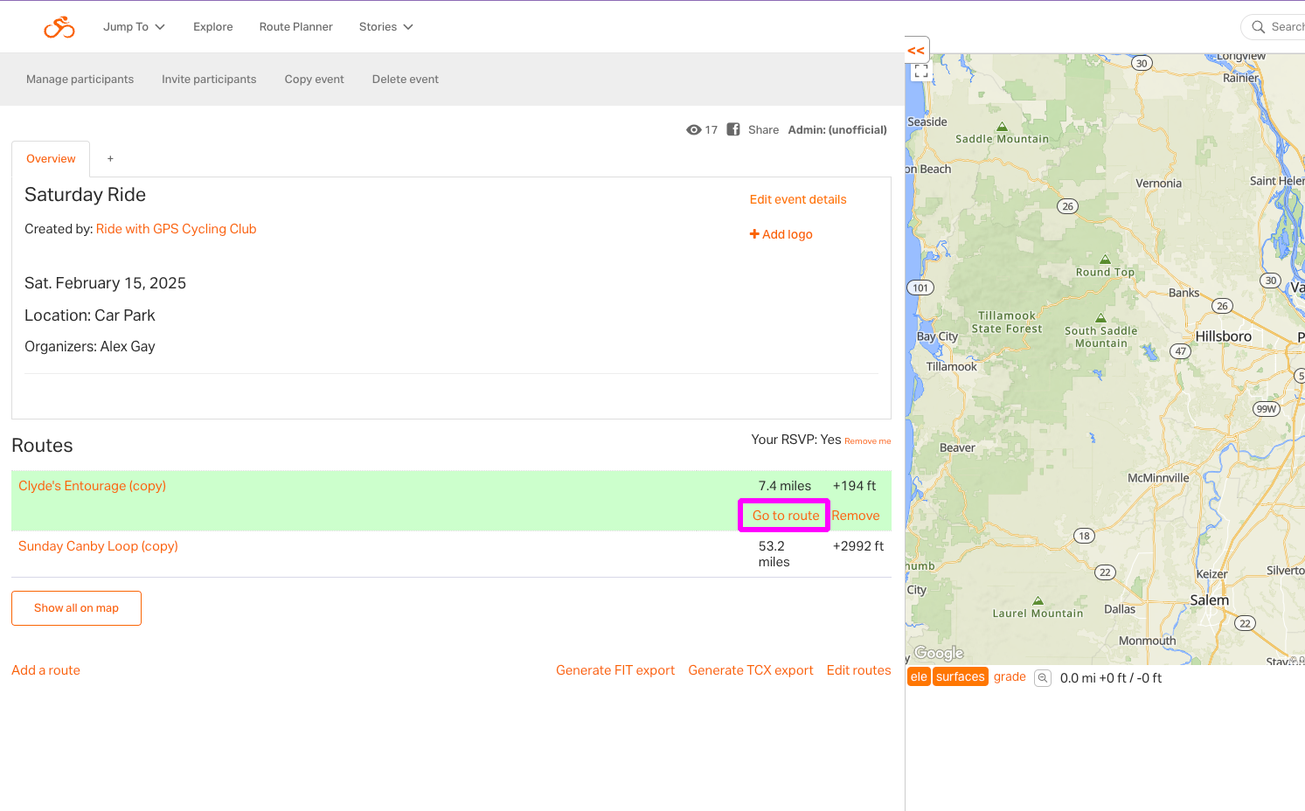Image resolution: width=1305 pixels, height=811 pixels.
Task: Click Remove me next to RSVP
Action: [x=867, y=441]
